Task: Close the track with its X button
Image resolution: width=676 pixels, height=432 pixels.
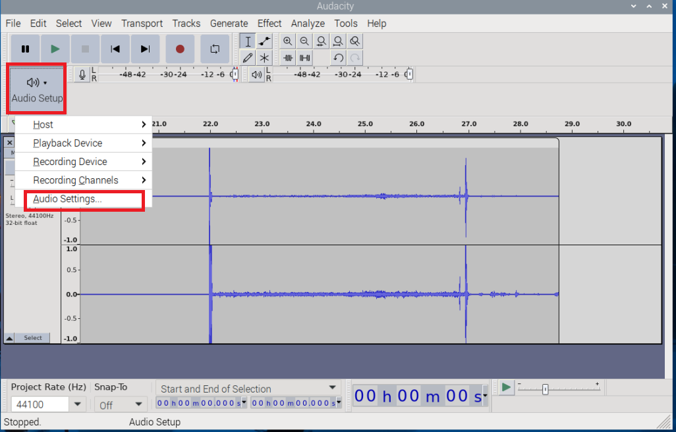Action: (9, 143)
